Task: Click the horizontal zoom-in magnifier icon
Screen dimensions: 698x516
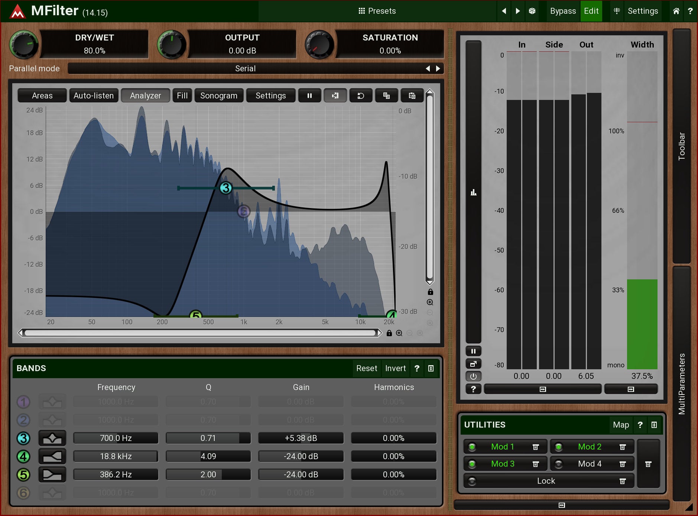Action: click(399, 333)
